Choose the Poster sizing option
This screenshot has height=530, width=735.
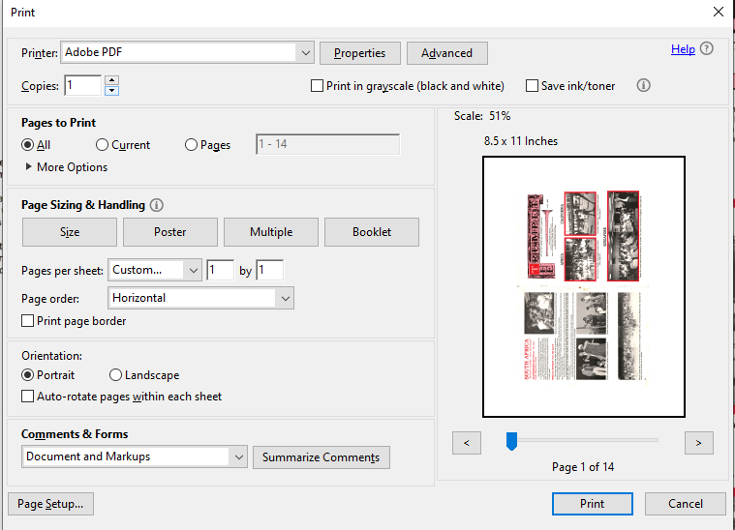point(170,232)
